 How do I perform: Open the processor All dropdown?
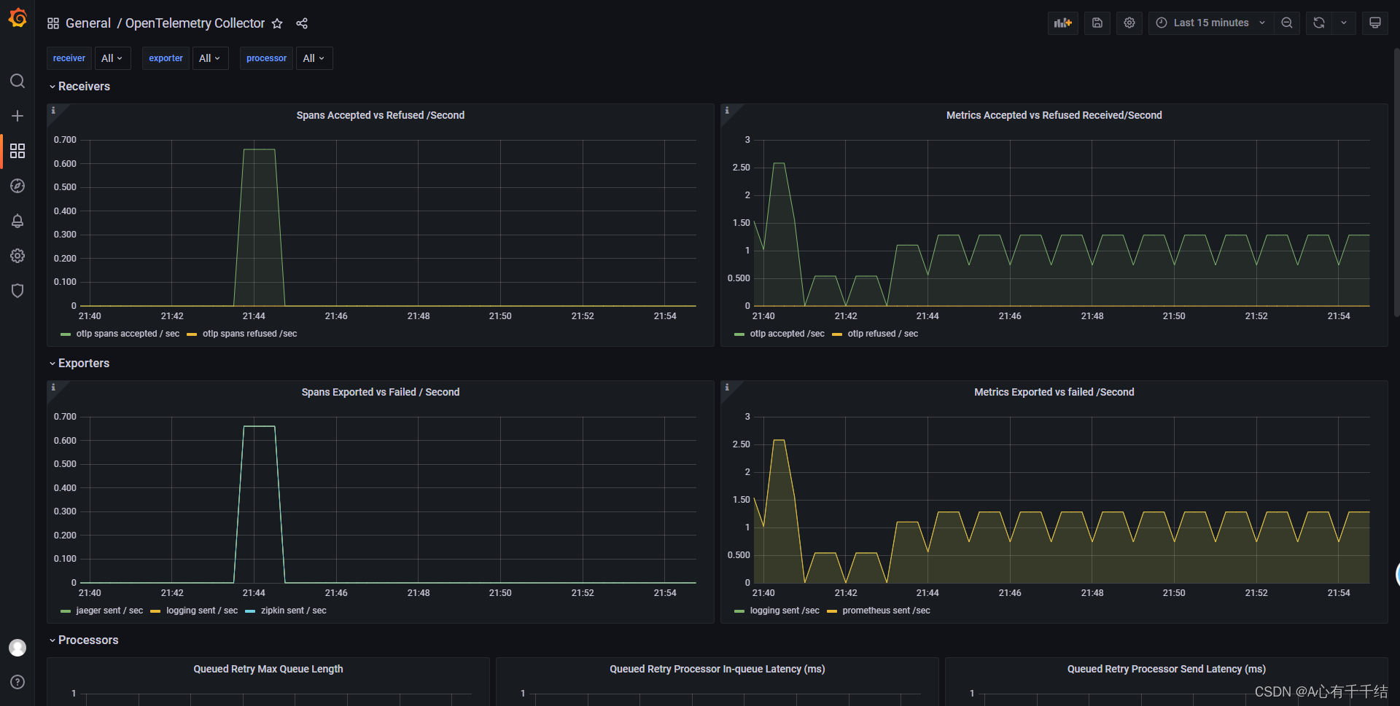tap(314, 58)
